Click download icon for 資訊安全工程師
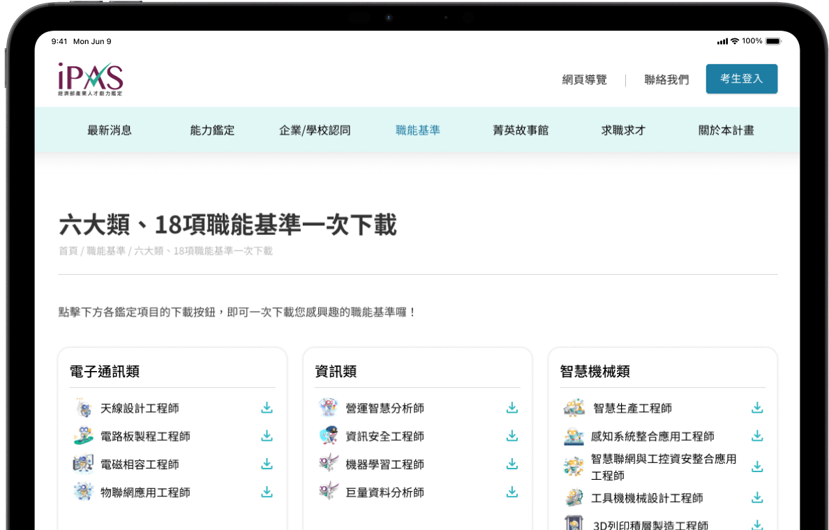Screen dimensions: 829x530 pos(511,436)
